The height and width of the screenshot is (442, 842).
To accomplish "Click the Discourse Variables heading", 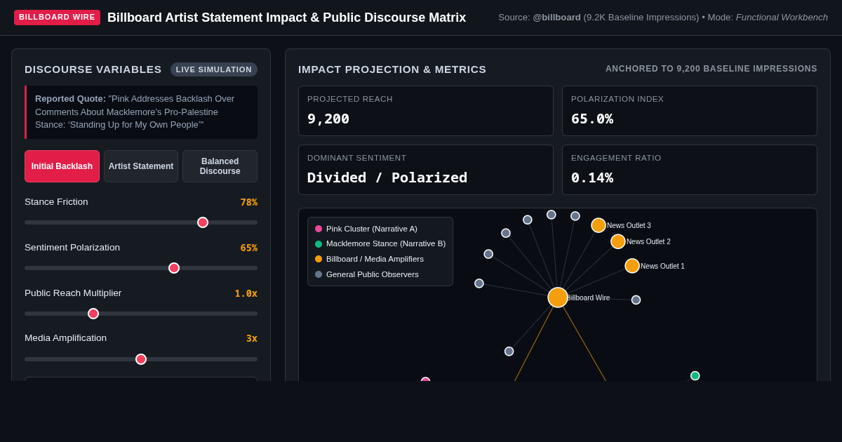I will (93, 69).
